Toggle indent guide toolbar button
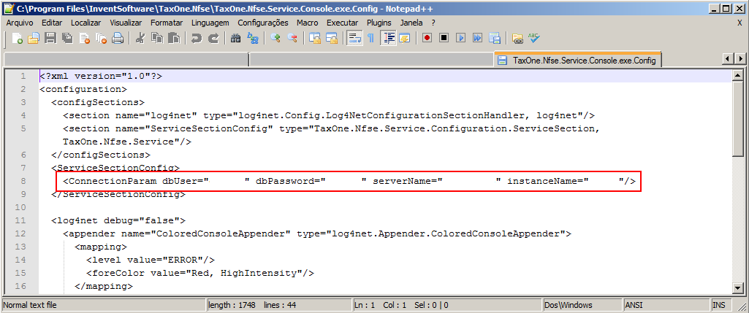 point(388,39)
